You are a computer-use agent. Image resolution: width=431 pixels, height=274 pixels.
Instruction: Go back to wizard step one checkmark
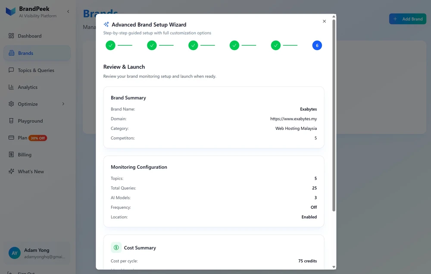coord(110,45)
